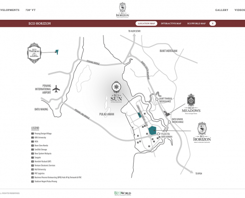The width and height of the screenshot is (245, 198).
Task: Click the LEGEND heading
Action: tap(35, 128)
